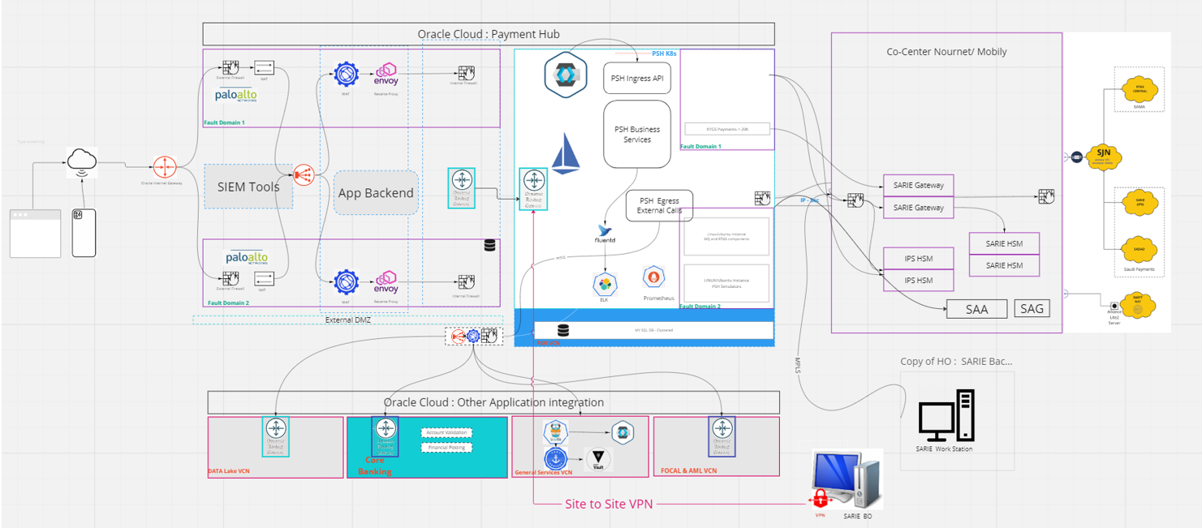Image resolution: width=1202 pixels, height=528 pixels.
Task: Select the fluentd logging icon
Action: (606, 230)
